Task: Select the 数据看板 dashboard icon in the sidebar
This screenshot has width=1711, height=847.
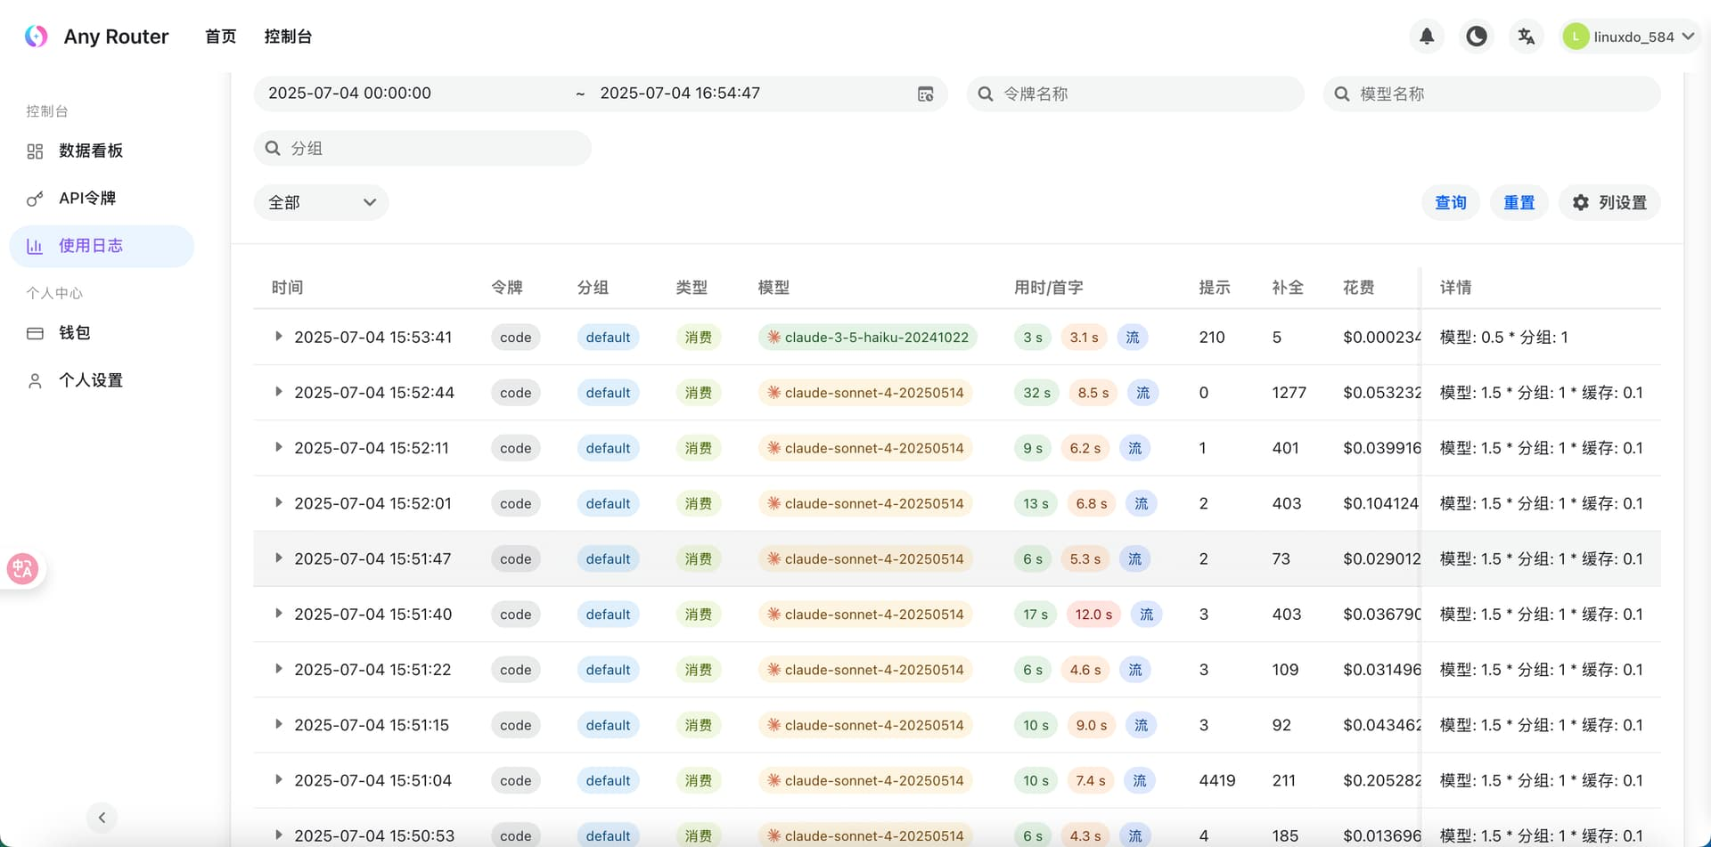Action: coord(34,151)
